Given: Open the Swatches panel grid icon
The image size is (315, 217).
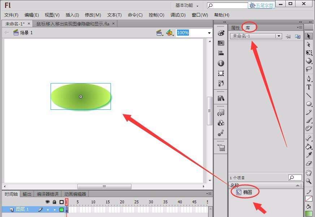Looking at the screenshot, I should [x=221, y=43].
